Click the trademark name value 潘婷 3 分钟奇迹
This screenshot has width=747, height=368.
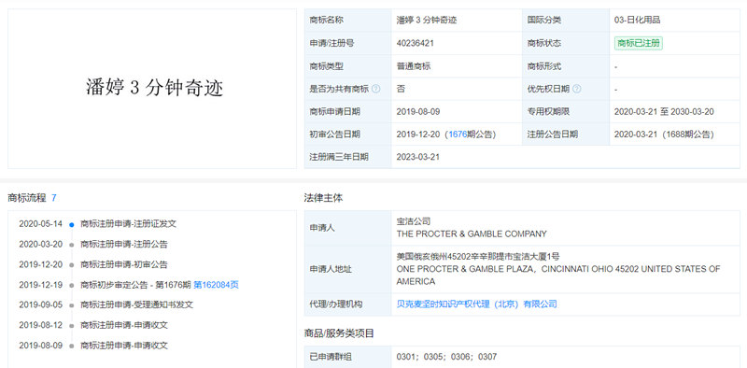427,20
